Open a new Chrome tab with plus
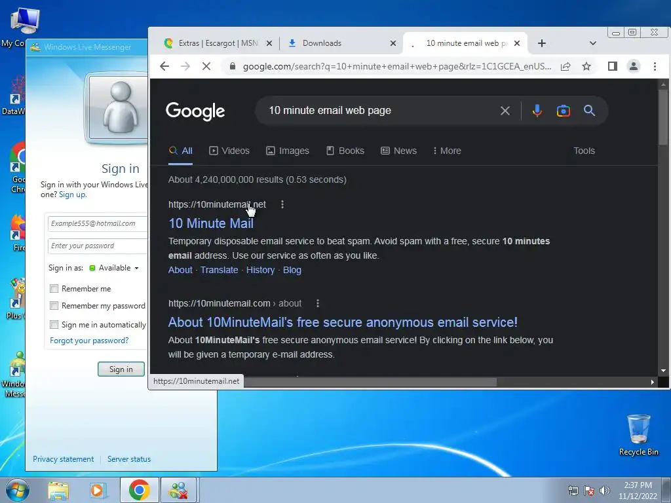Image resolution: width=671 pixels, height=503 pixels. [542, 43]
